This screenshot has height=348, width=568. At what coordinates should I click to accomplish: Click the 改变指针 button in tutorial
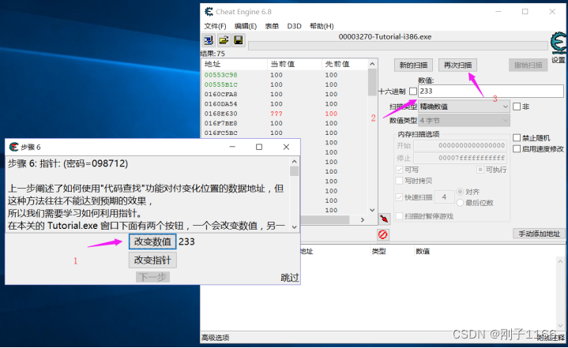point(152,260)
